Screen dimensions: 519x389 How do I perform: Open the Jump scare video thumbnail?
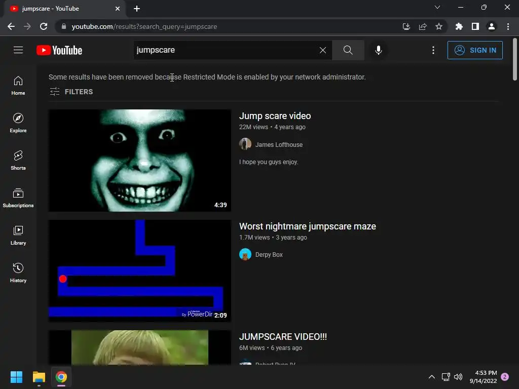[x=140, y=161]
